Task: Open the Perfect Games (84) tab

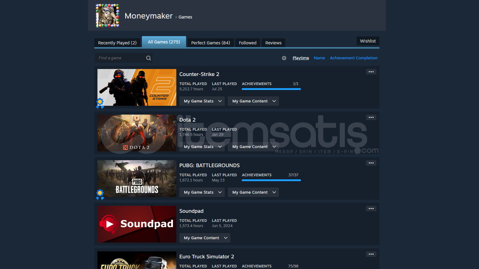Action: tap(210, 43)
